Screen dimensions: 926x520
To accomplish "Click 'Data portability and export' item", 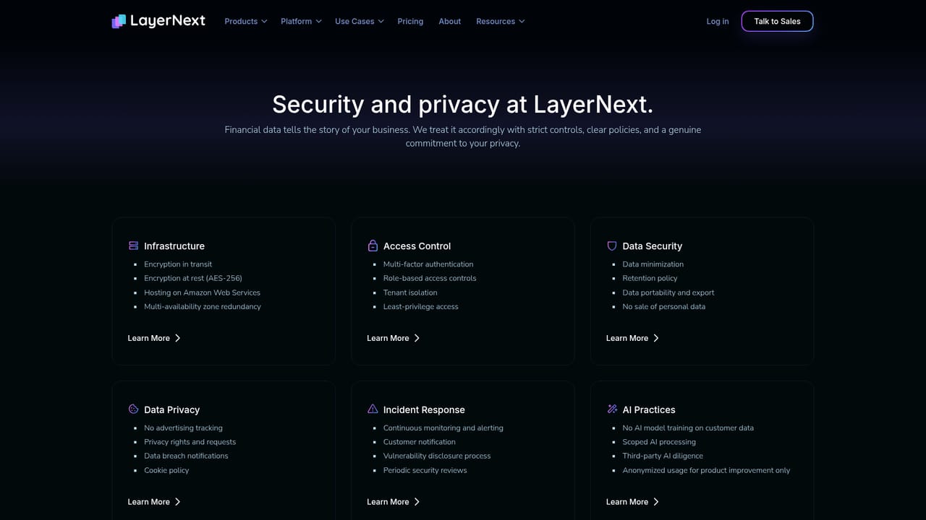I will point(668,292).
